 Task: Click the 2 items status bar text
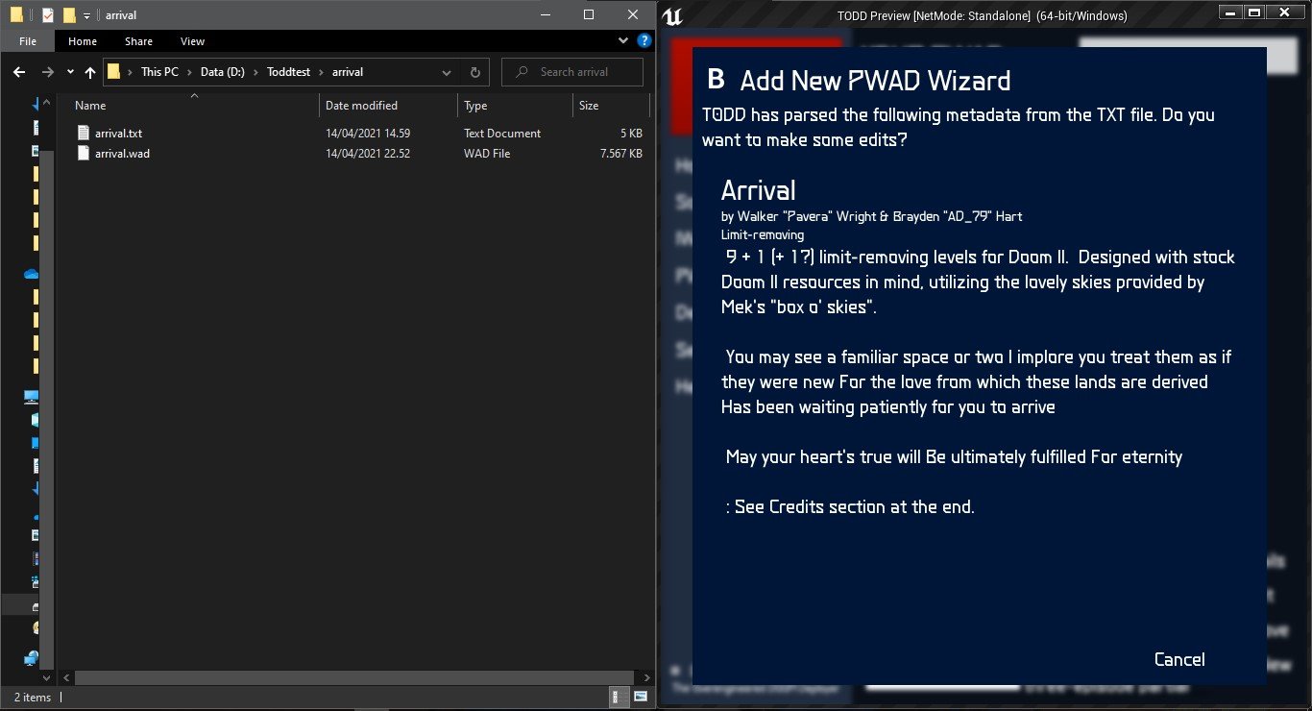coord(33,698)
